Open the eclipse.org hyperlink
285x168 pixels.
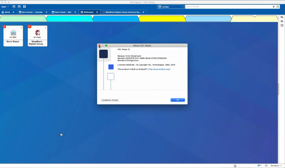[x=159, y=69]
